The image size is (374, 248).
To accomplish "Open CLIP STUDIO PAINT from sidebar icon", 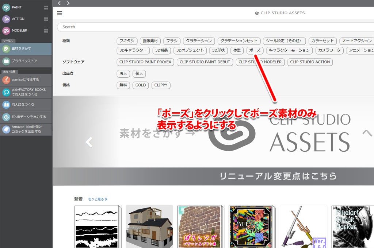I will pos(6,7).
